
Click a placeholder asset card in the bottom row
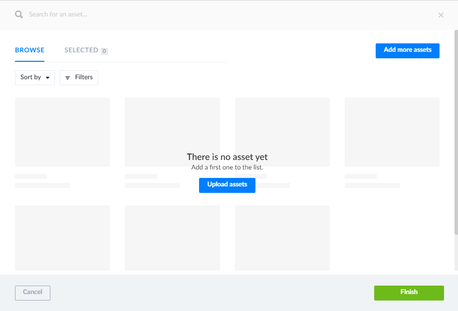tap(62, 238)
